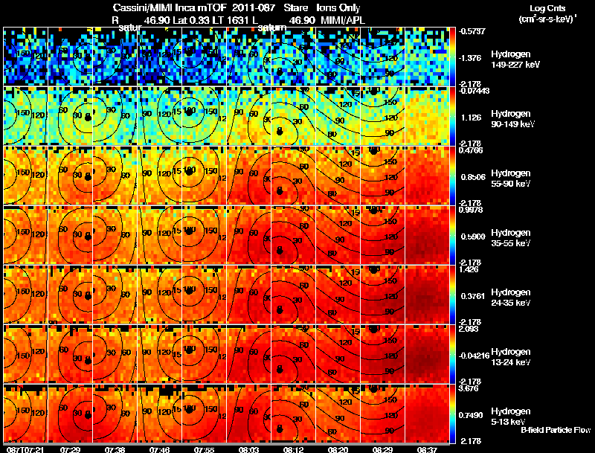Click the 0.4766 color scale value
The width and height of the screenshot is (595, 453).
click(471, 150)
